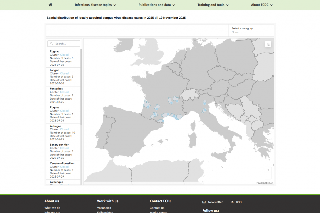This screenshot has width=320, height=213.
Task: Zoom out of the map with the minus icon
Action: (x=268, y=176)
